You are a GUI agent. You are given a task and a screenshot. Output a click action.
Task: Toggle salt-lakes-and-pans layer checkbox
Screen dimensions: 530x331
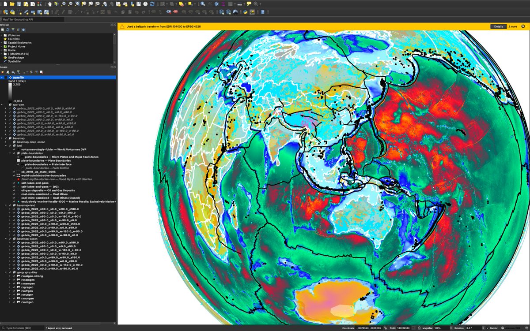(x=14, y=183)
